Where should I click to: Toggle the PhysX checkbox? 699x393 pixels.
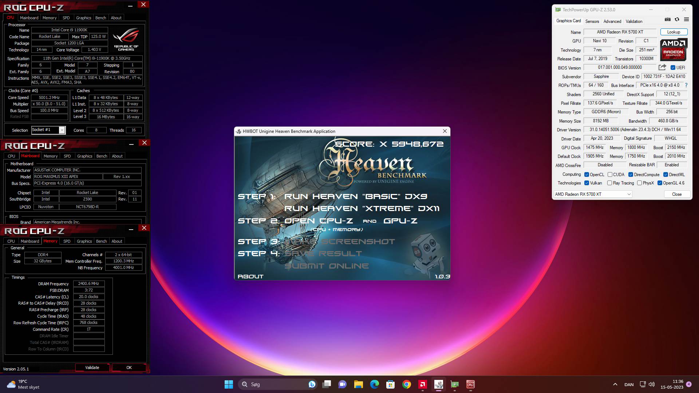[x=639, y=183]
